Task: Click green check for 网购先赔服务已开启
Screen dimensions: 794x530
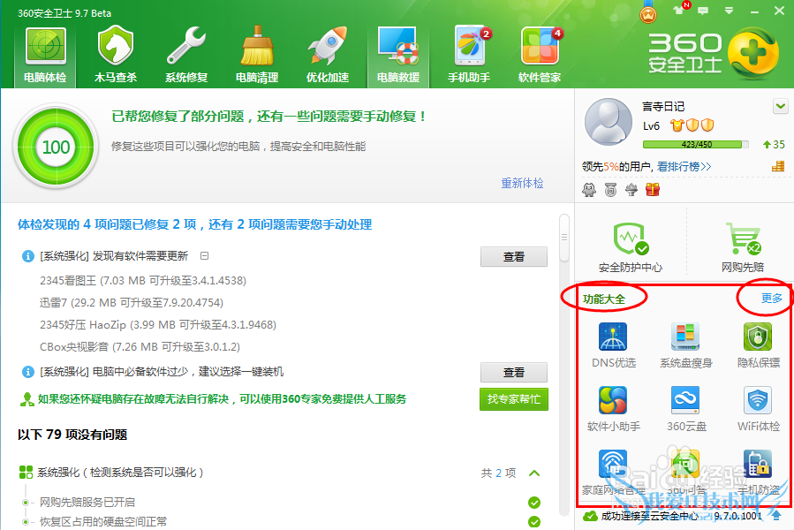Action: pyautogui.click(x=533, y=503)
